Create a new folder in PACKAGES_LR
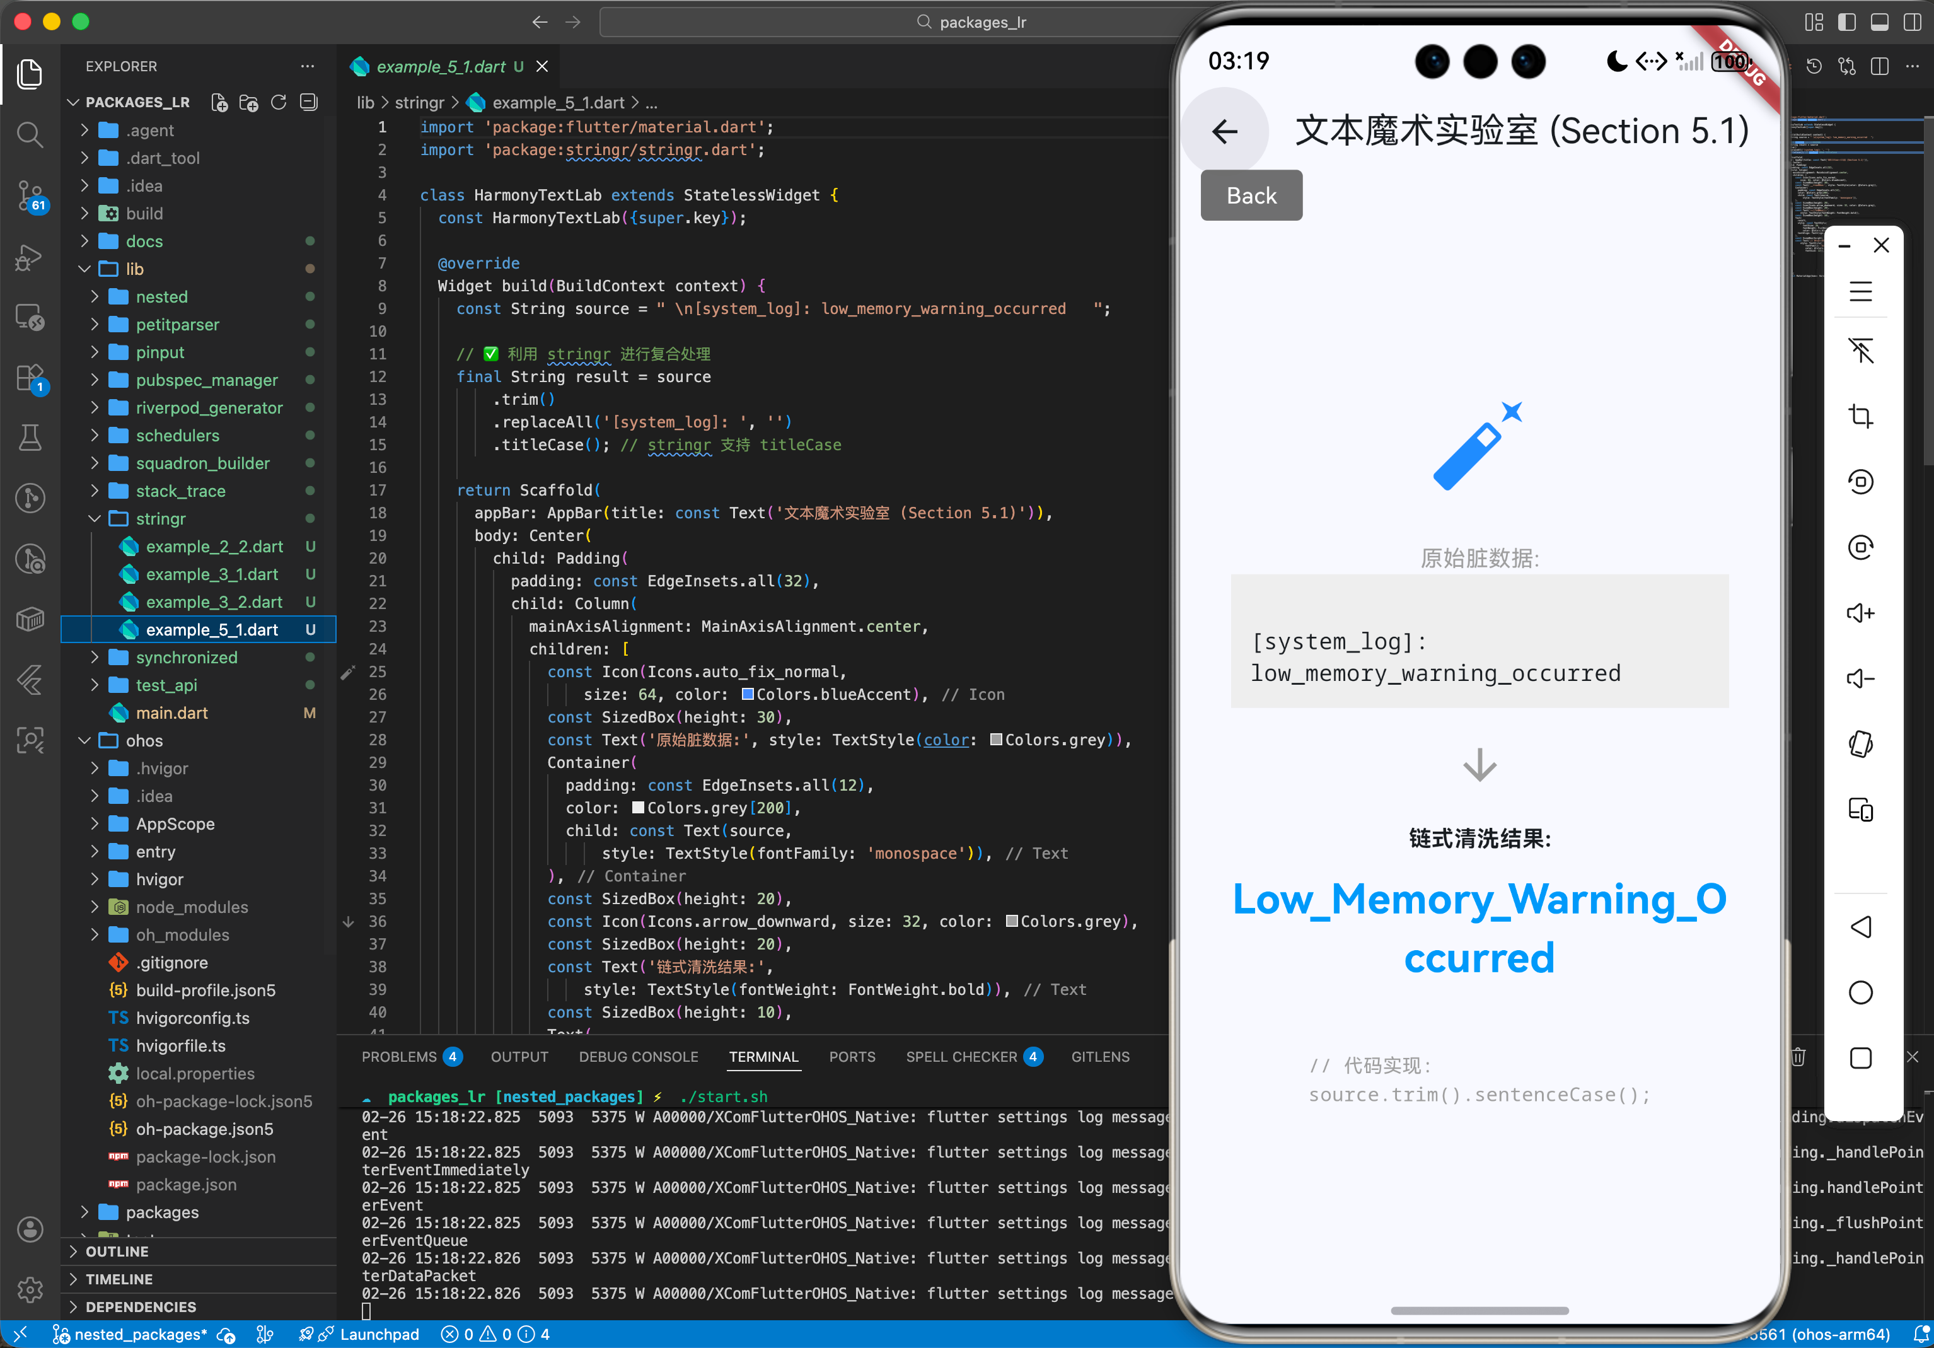 click(248, 103)
